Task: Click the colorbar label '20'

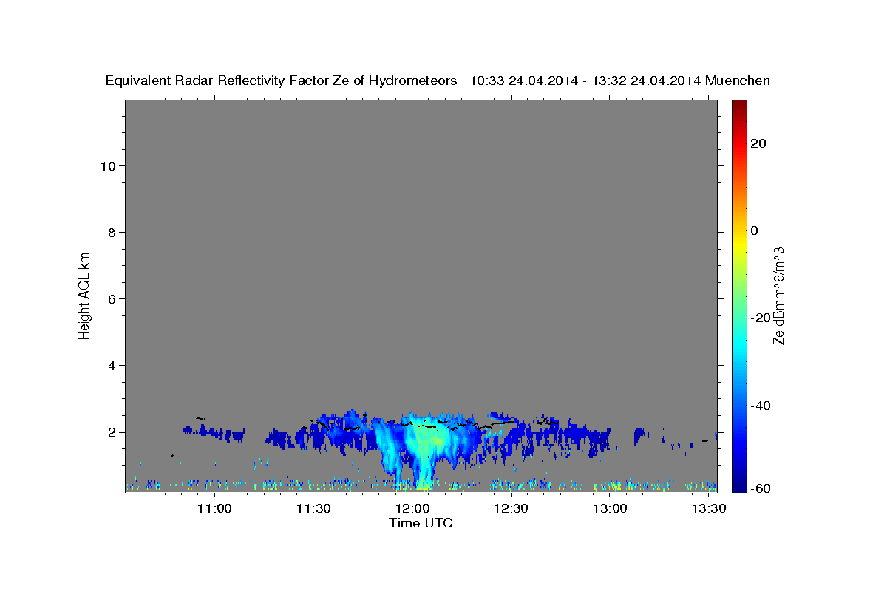Action: [758, 143]
